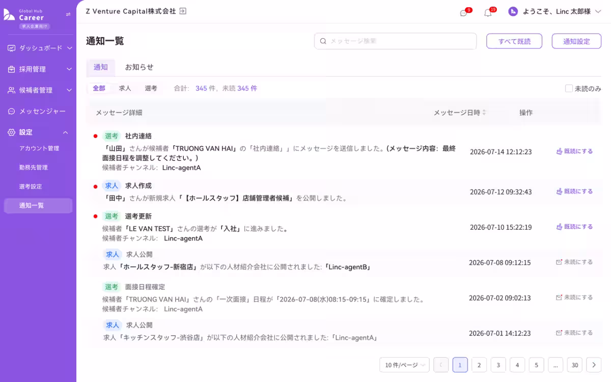The width and height of the screenshot is (611, 382).
Task: Go to page 5
Action: point(536,365)
